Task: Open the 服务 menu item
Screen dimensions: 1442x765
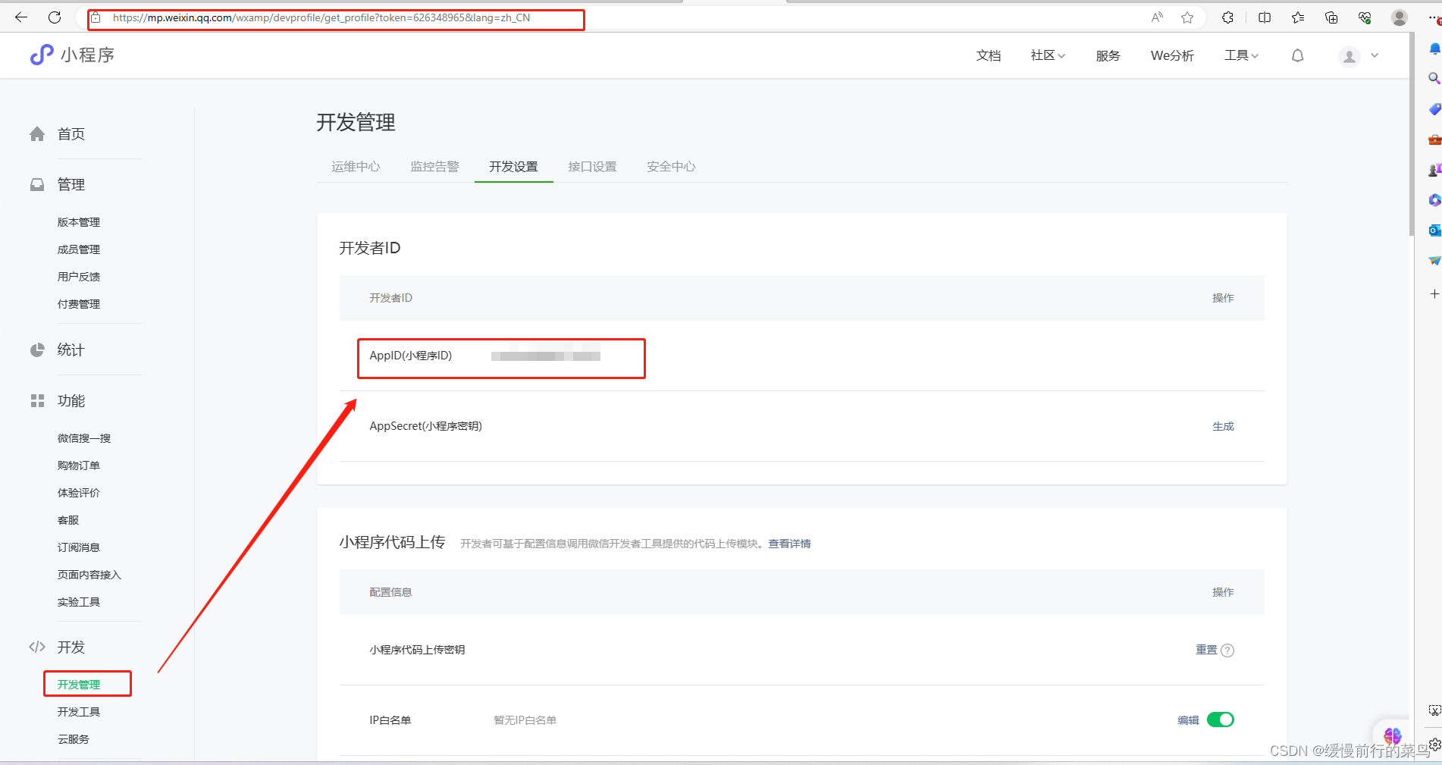Action: click(1108, 55)
